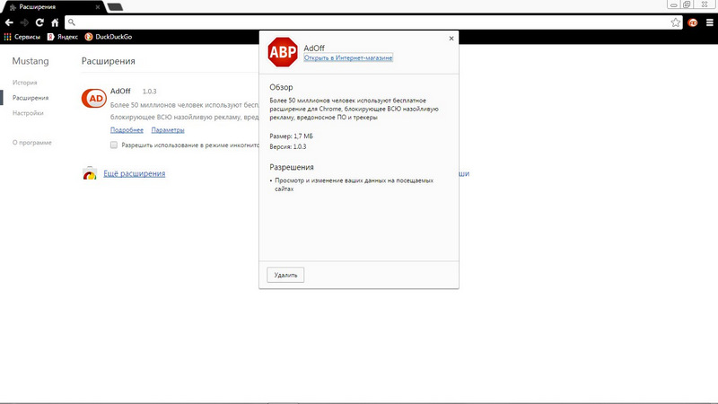718x404 pixels.
Task: Click the web store icon beside Ещё расширения
Action: (x=90, y=173)
